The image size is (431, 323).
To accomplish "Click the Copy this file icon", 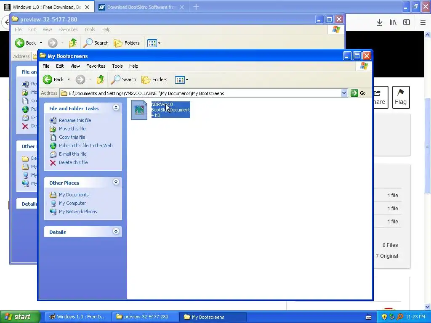I will 53,138.
